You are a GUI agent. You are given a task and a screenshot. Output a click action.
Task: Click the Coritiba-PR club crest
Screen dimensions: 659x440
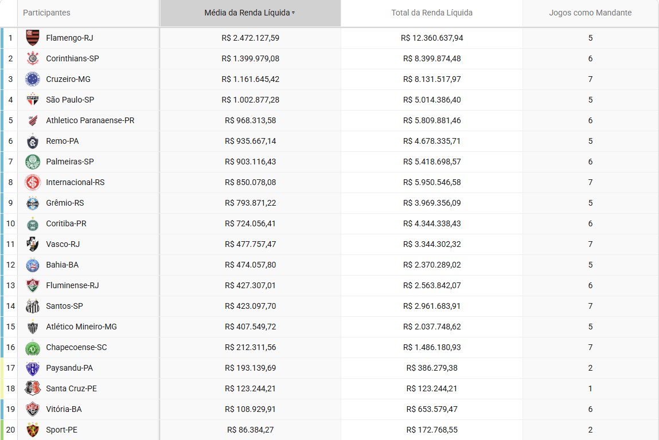tap(32, 223)
